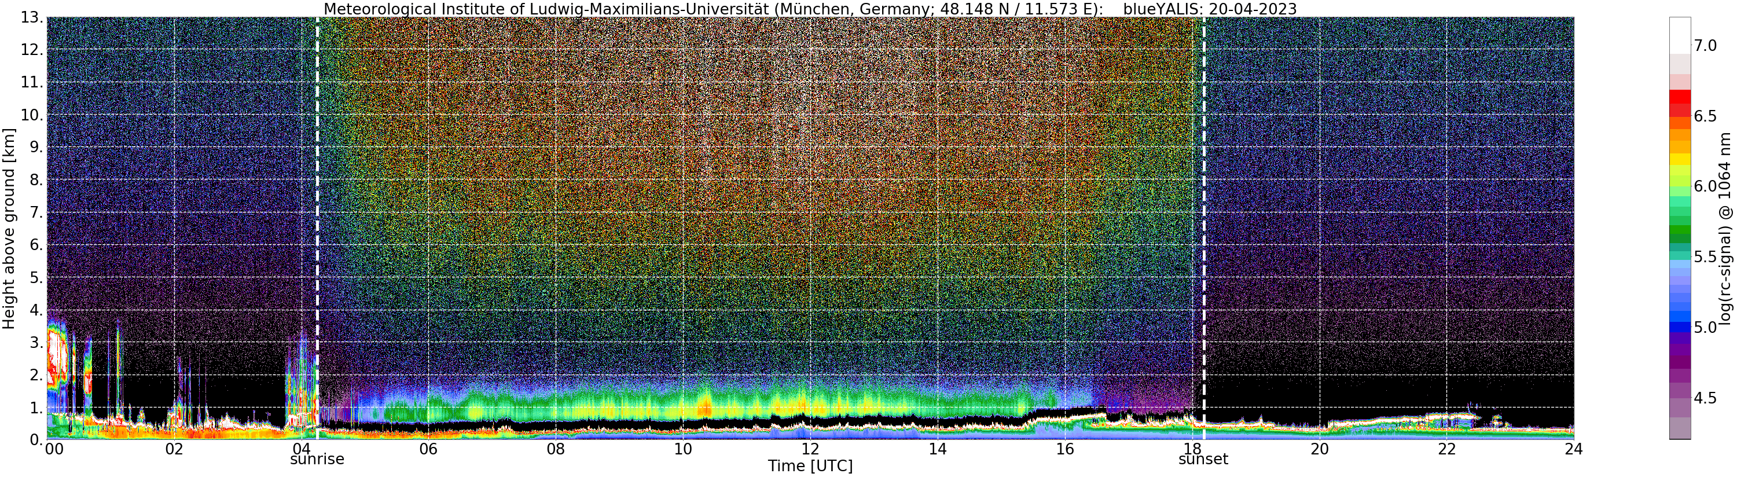Click the colorbar tick value 4.5
Image resolution: width=1737 pixels, height=477 pixels.
coord(1705,398)
